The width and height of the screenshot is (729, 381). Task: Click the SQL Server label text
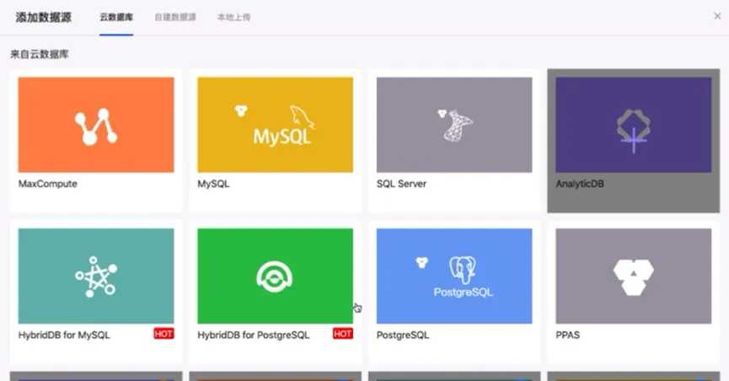401,184
